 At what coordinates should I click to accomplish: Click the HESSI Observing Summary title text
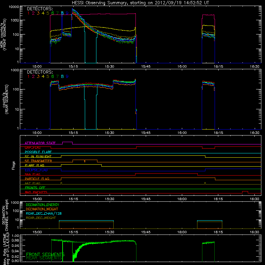point(140,3)
